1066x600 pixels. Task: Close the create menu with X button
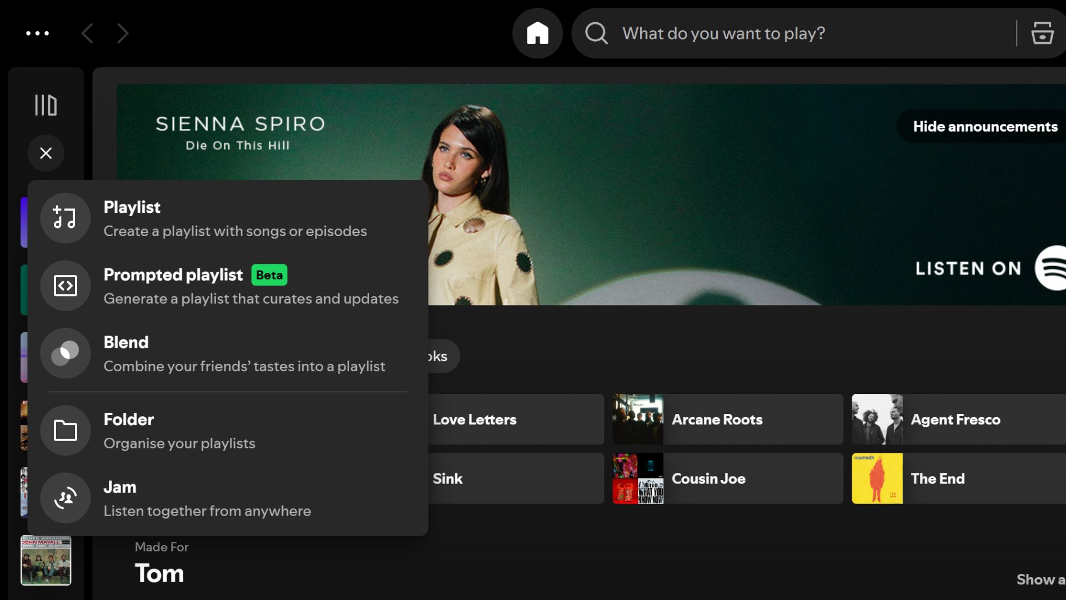click(46, 153)
